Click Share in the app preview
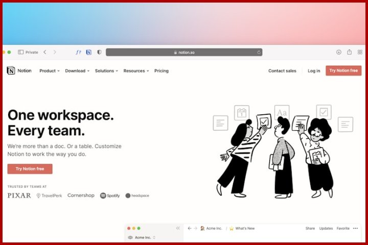This screenshot has height=245, width=368. (310, 228)
